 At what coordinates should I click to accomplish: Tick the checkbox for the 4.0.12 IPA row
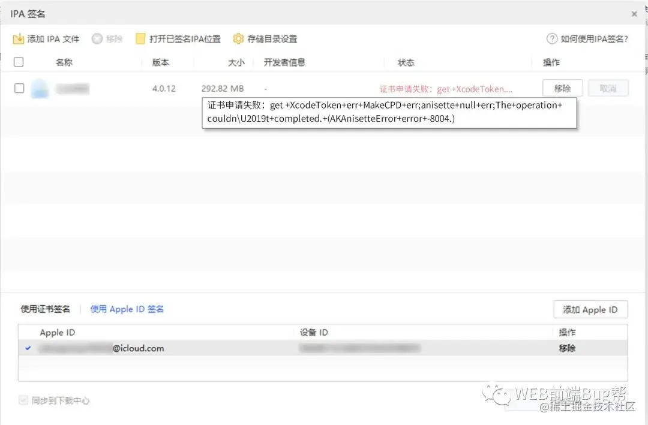tap(19, 88)
